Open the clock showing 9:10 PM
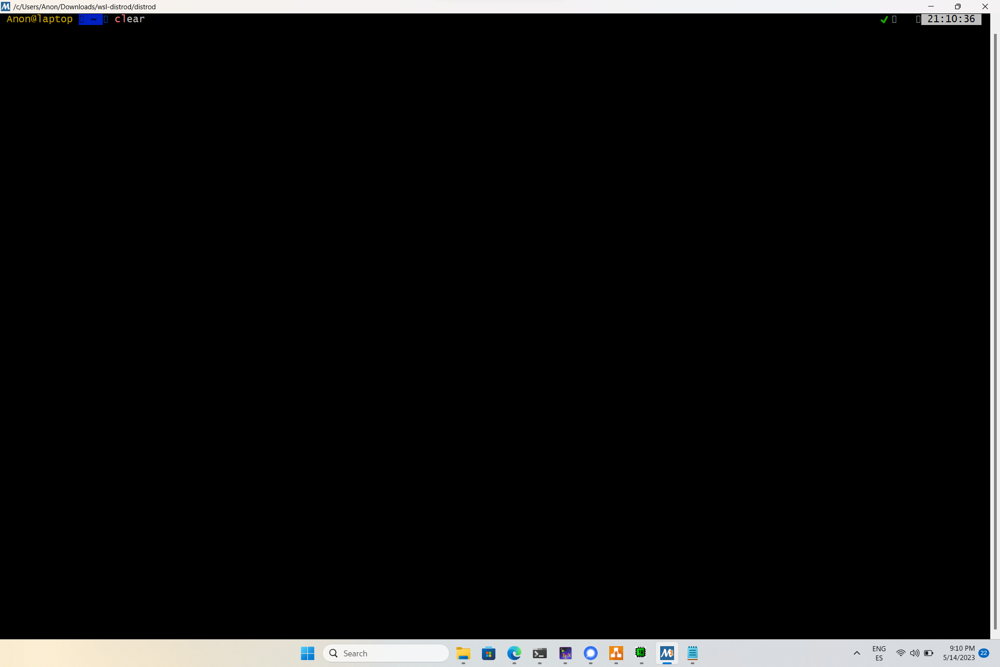 point(958,653)
